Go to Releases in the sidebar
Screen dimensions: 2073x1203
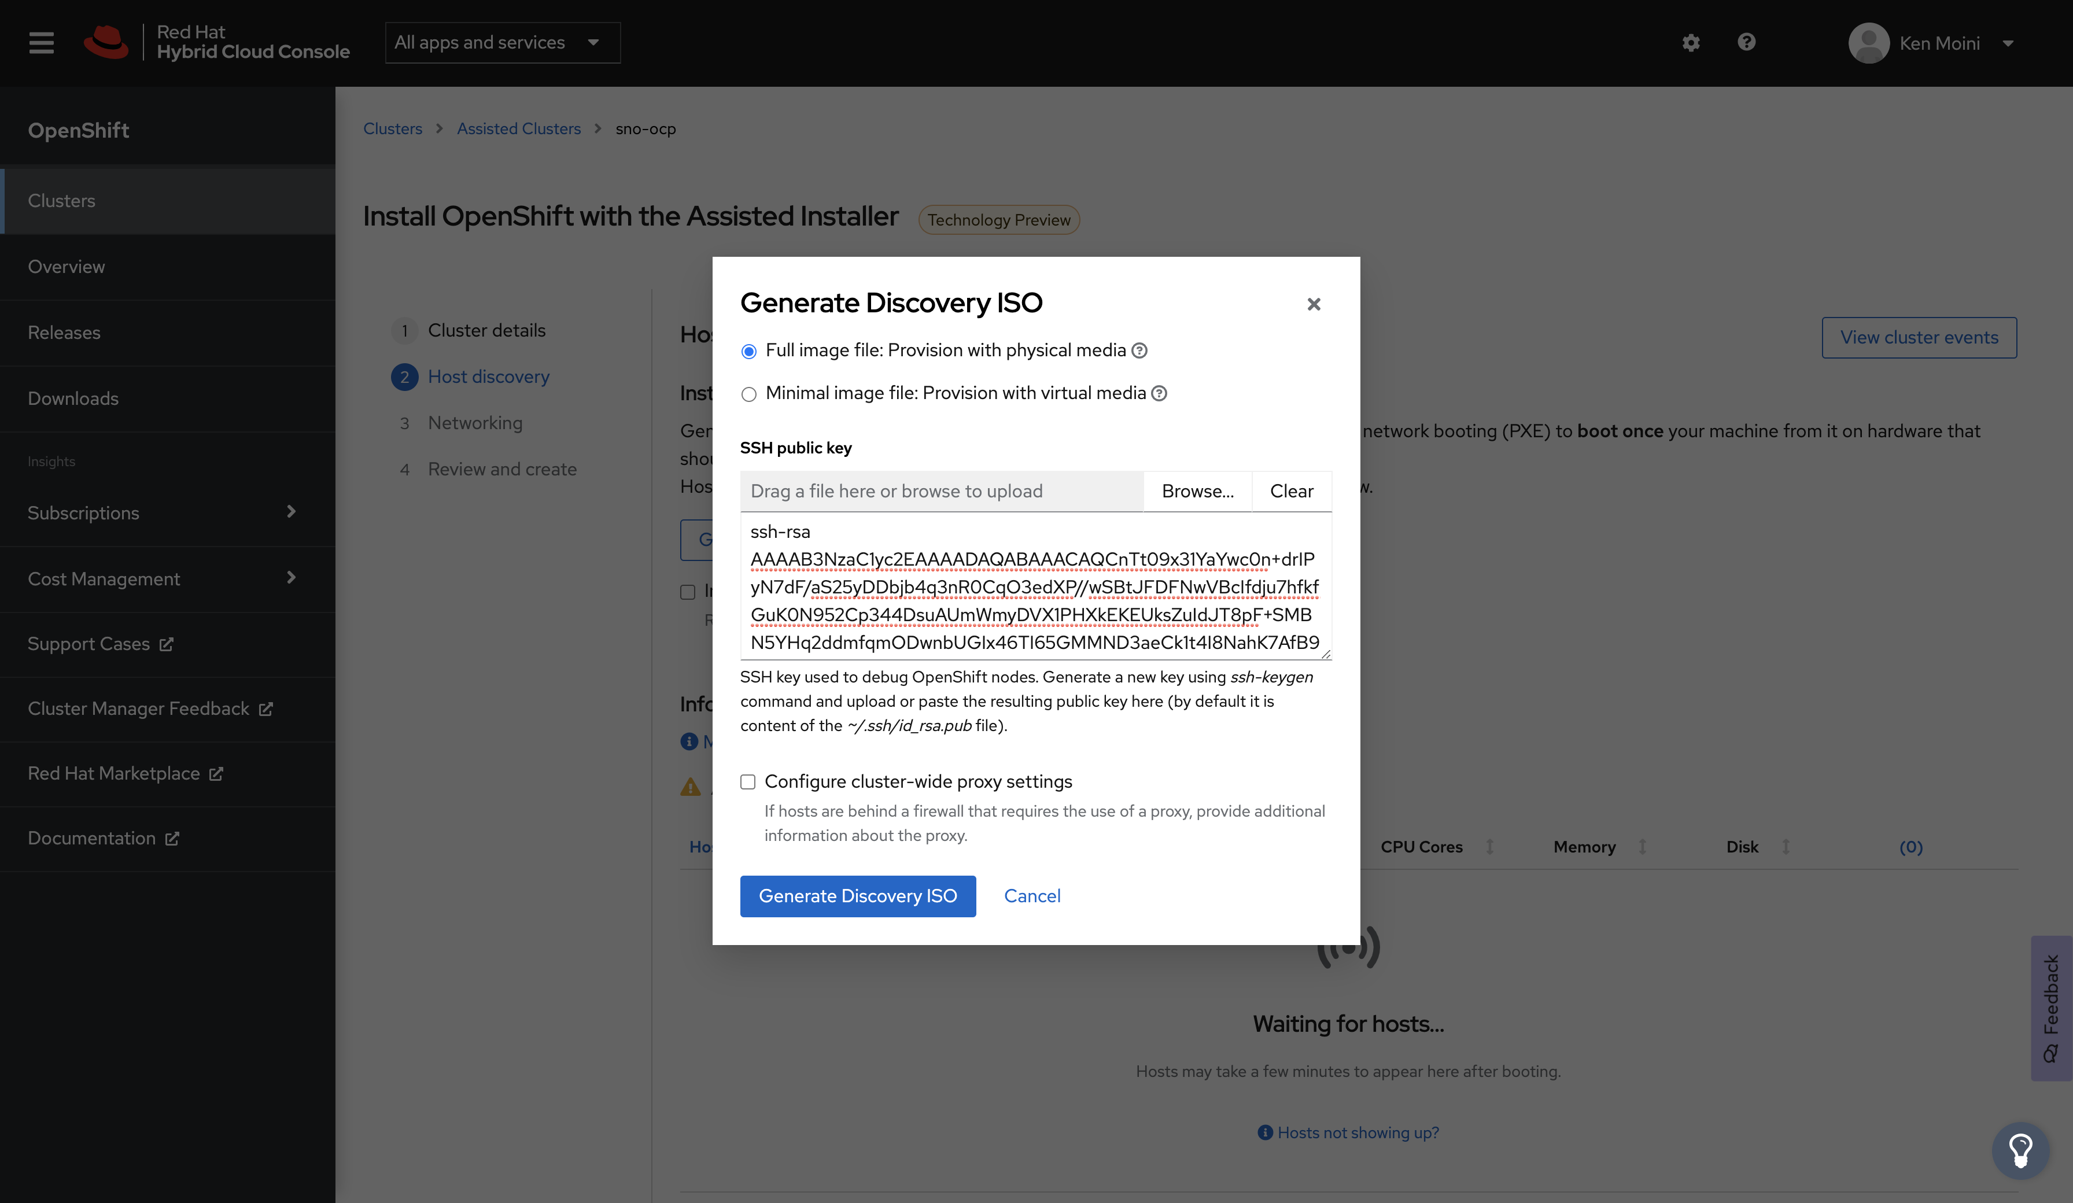[x=64, y=333]
